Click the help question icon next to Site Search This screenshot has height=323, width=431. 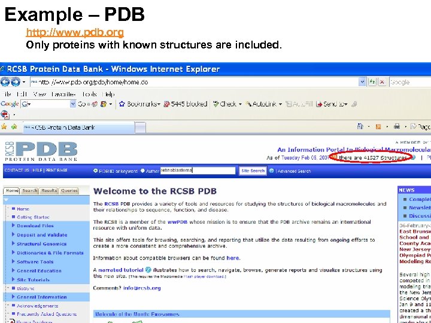(x=272, y=171)
